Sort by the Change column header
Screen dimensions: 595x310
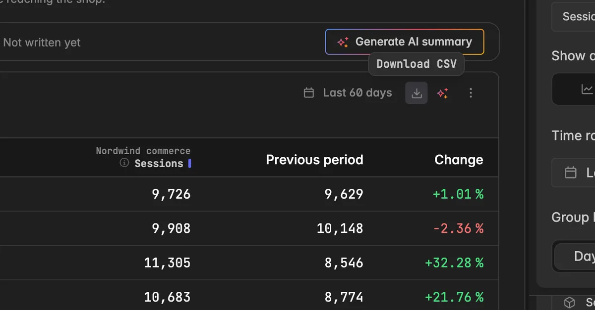tap(459, 160)
